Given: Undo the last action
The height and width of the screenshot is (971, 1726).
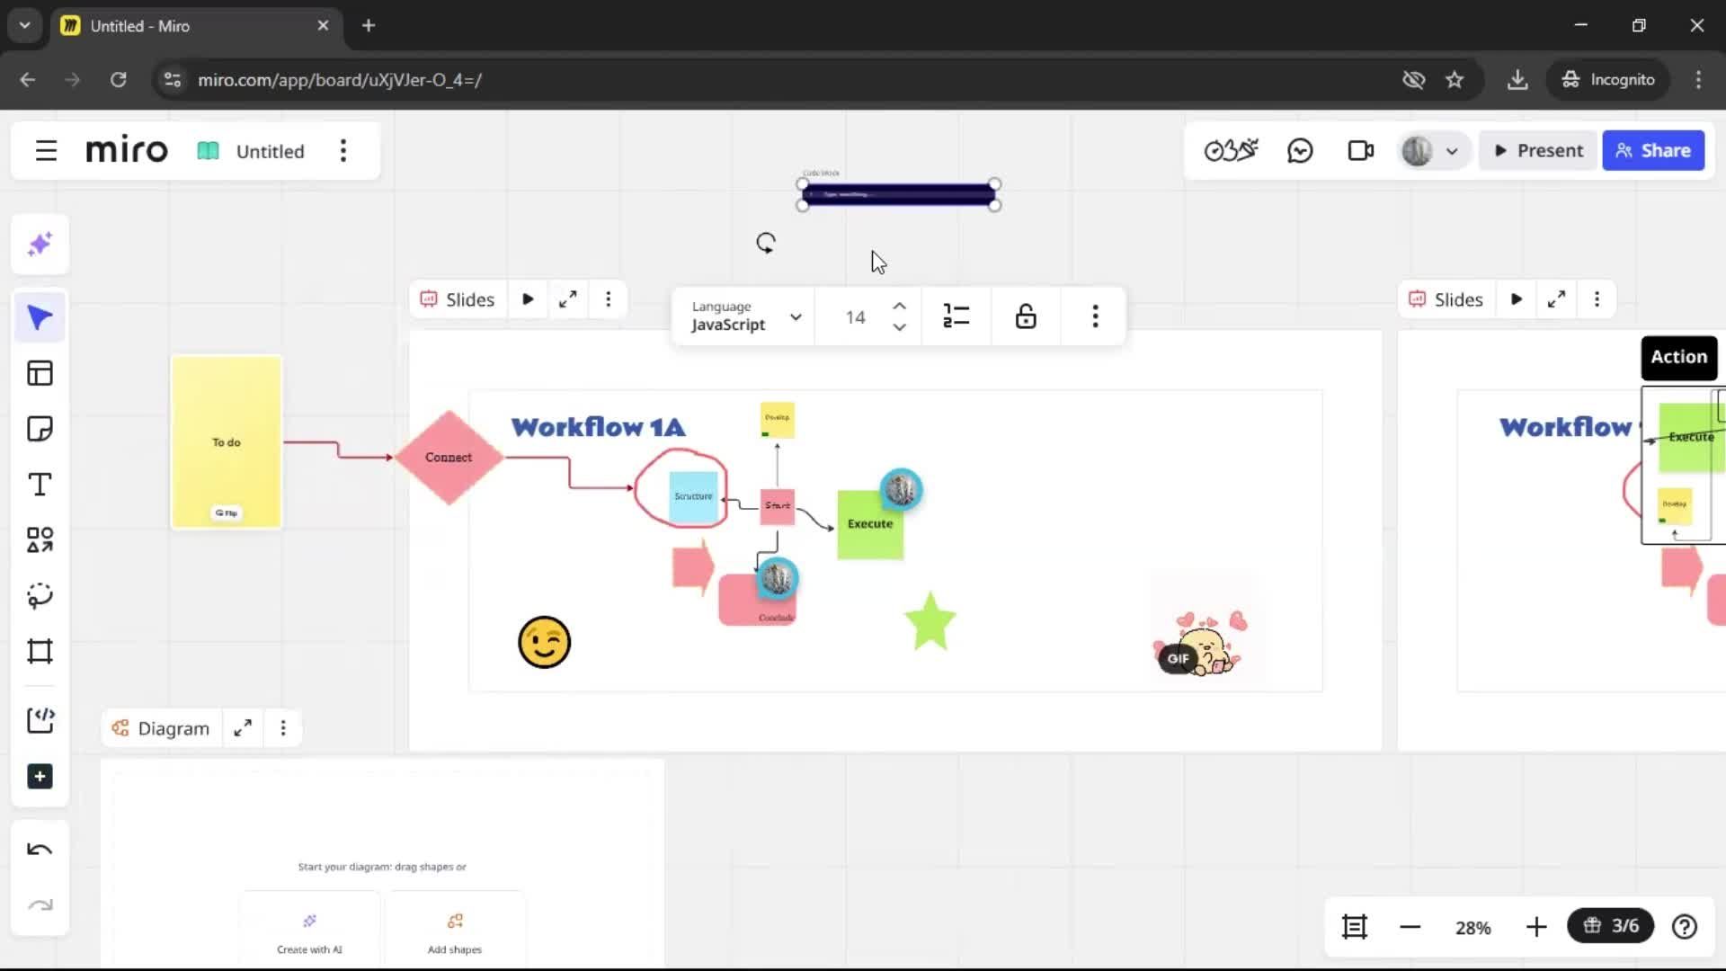Looking at the screenshot, I should 40,850.
